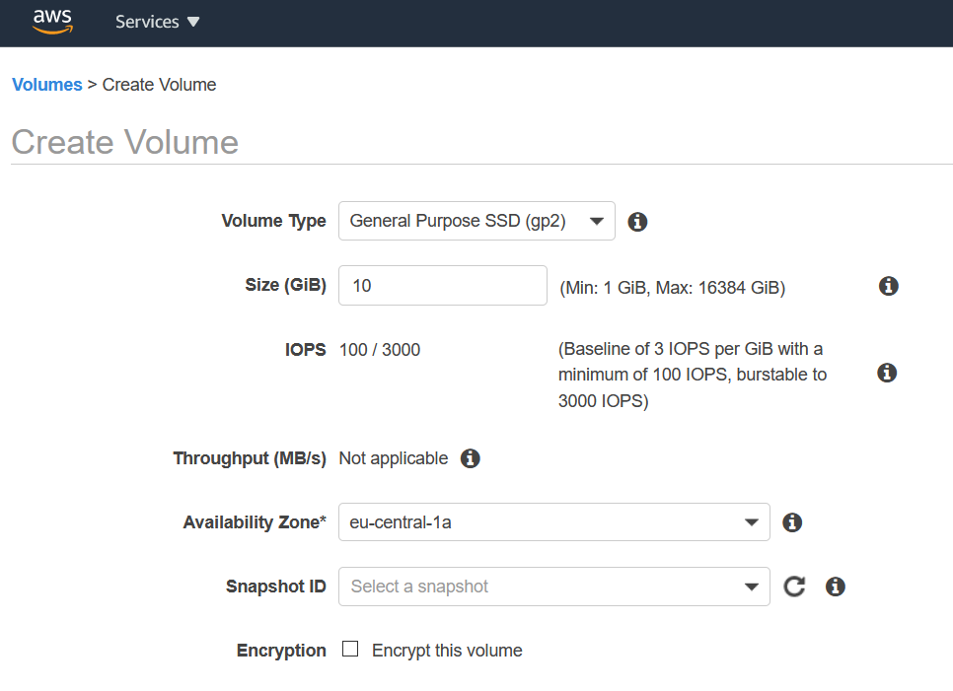Expand the Volume Type dropdown
The image size is (953, 691).
pyautogui.click(x=476, y=221)
